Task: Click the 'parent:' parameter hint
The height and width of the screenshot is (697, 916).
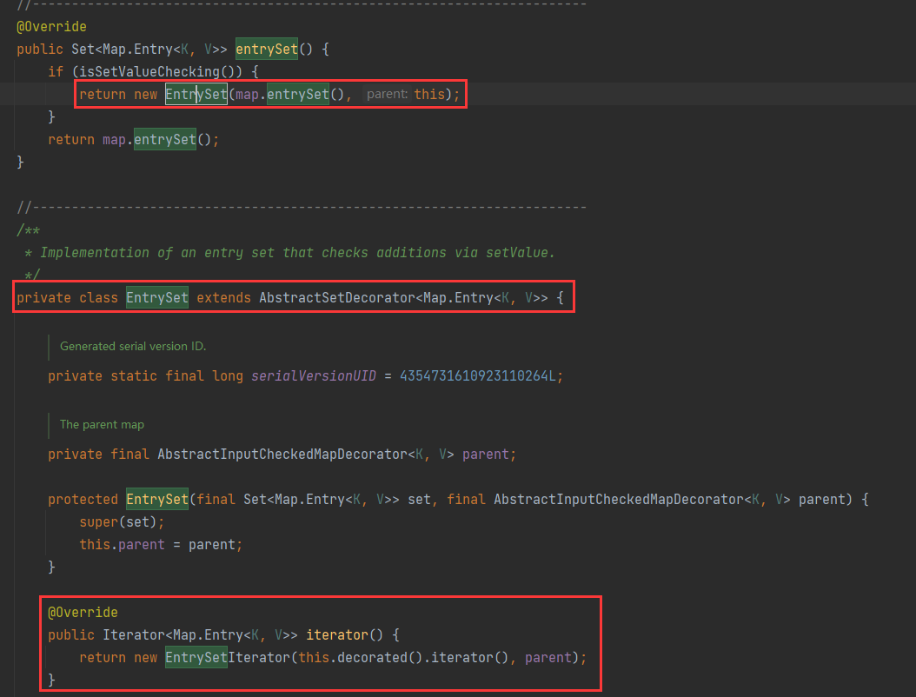Action: [x=387, y=94]
